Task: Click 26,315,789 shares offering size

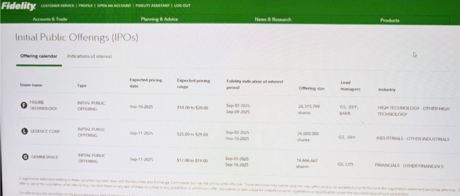Action: coord(309,110)
